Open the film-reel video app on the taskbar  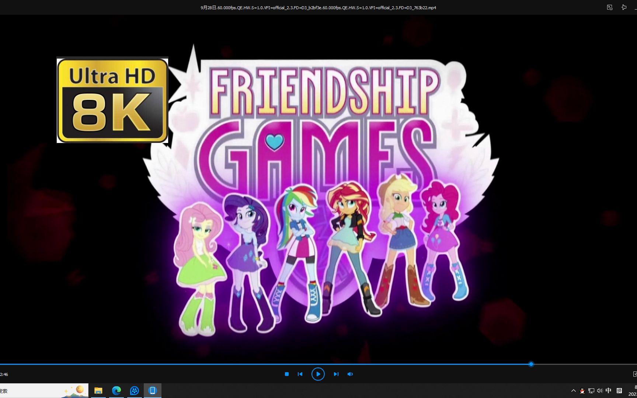[x=134, y=391]
